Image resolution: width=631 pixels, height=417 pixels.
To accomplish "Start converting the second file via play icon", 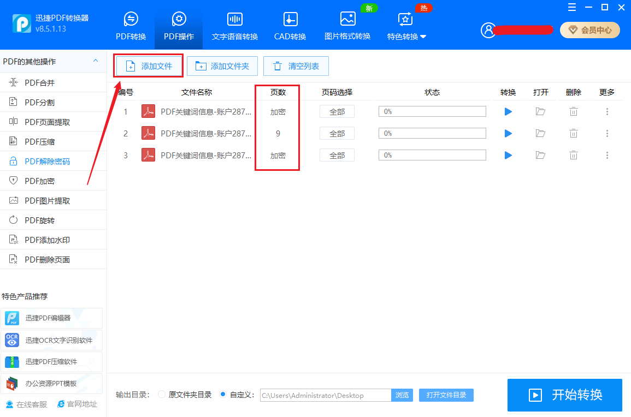I will tap(508, 133).
